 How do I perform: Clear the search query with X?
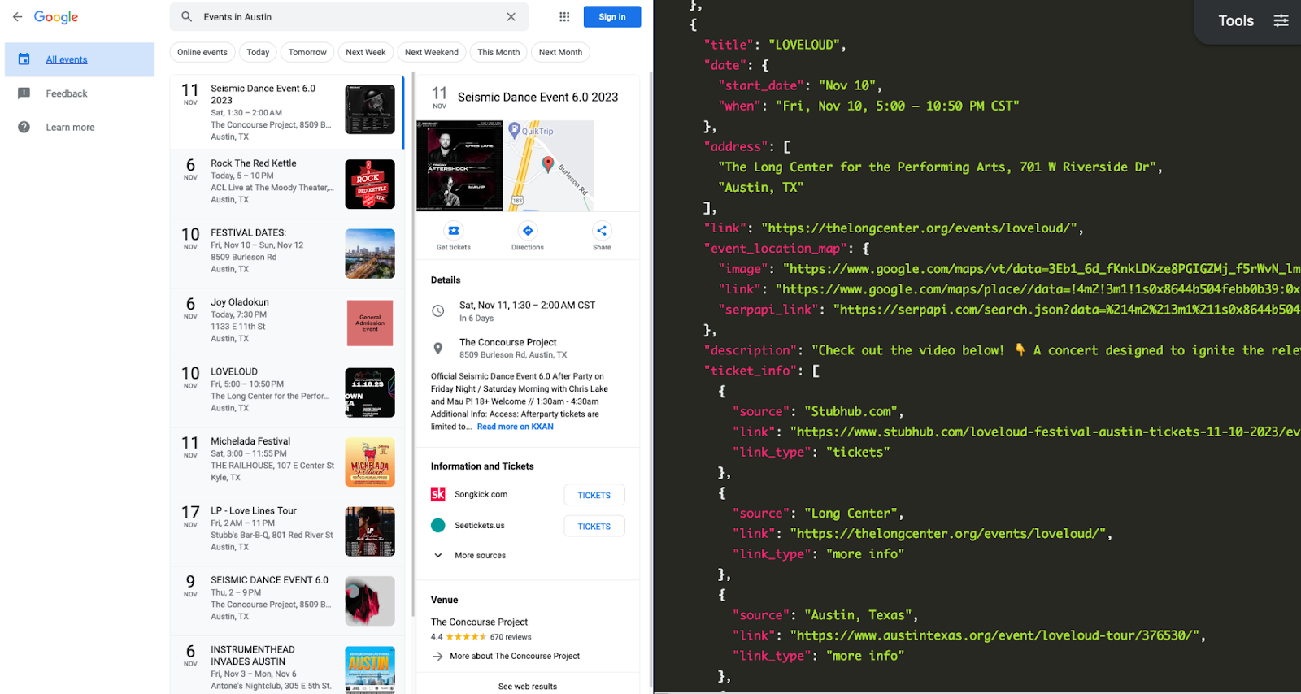(511, 17)
